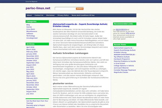This screenshot has height=108, width=162.
Task: Click the Archives sidebar header
Action: [37, 44]
